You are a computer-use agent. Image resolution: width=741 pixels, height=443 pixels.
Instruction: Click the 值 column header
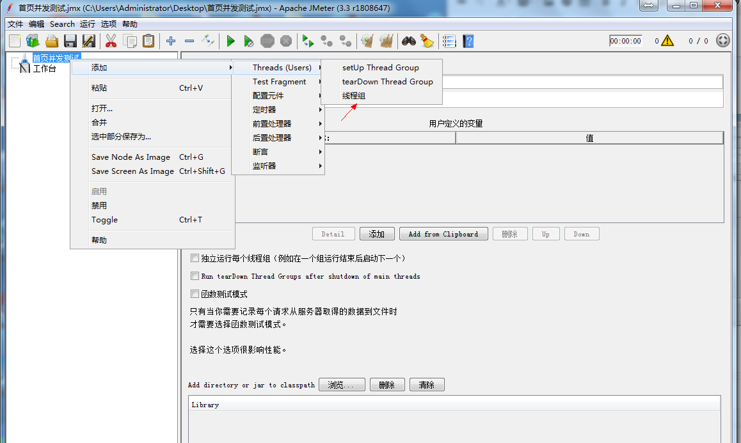[x=589, y=138]
